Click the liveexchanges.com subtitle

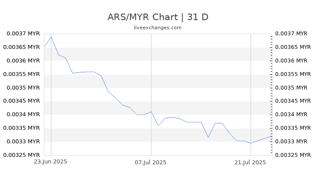[x=158, y=28]
